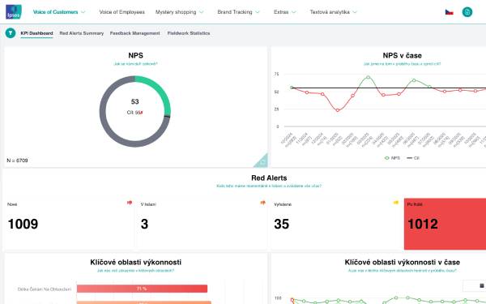The width and height of the screenshot is (486, 304).
Task: Expand the Mystery shopping dropdown
Action: (x=180, y=12)
